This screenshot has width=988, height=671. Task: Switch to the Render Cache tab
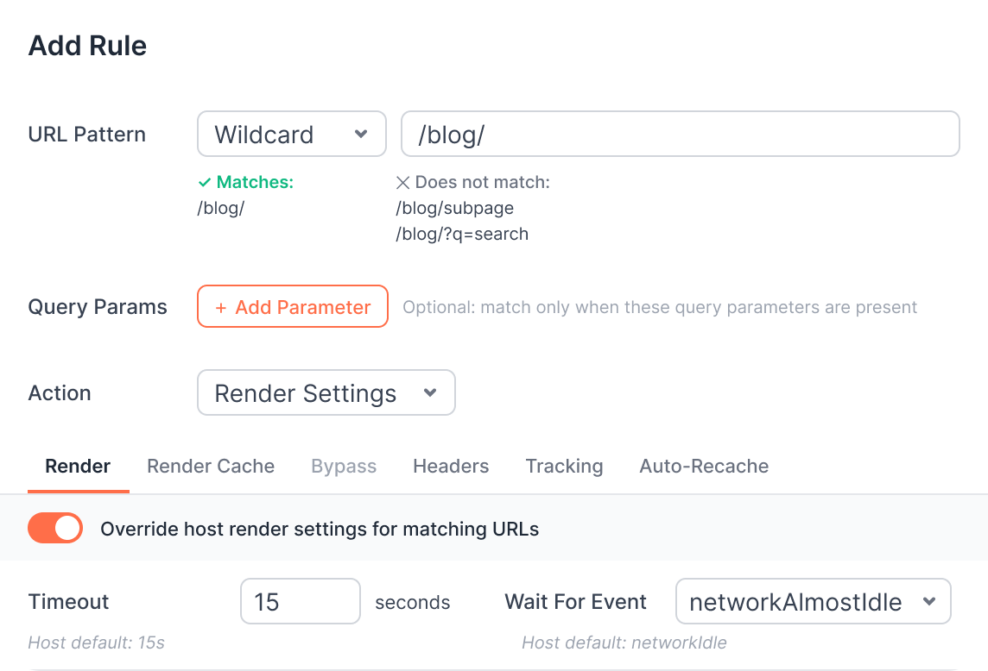click(211, 467)
